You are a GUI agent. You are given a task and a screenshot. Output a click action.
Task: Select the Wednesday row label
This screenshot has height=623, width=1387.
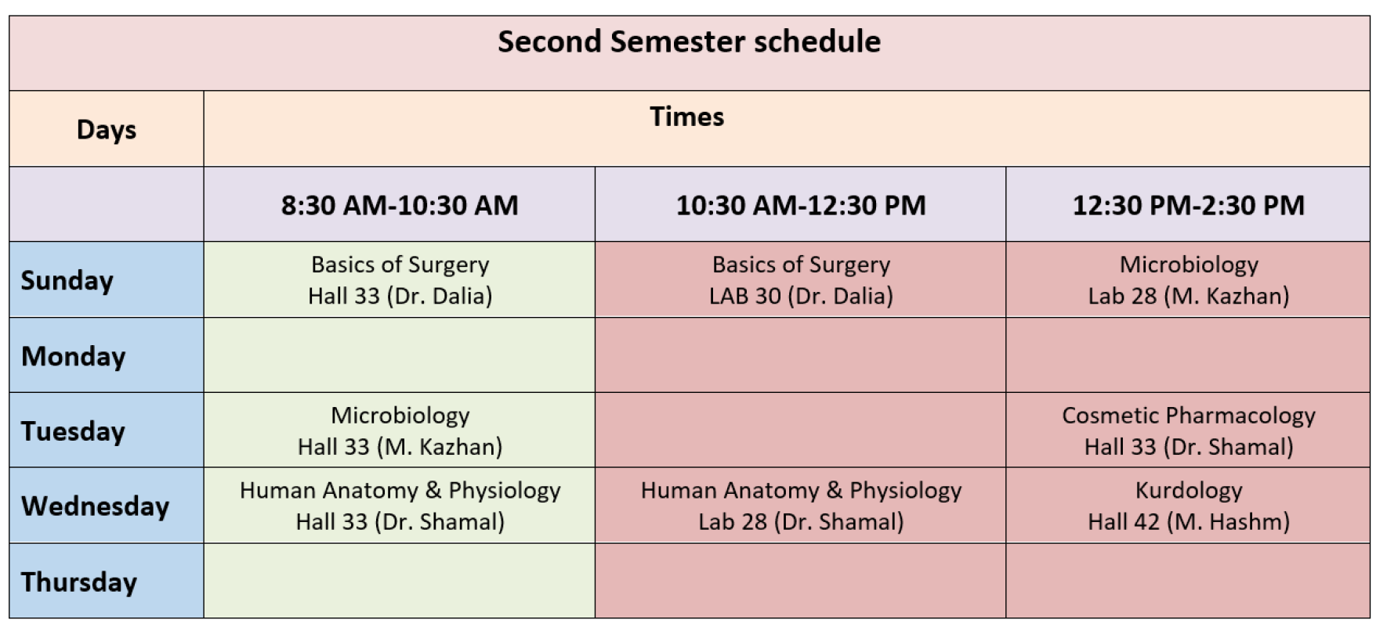107,505
